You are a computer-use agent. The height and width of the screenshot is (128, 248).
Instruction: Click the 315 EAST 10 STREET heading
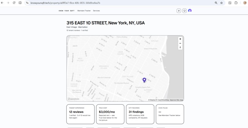coord(106,23)
